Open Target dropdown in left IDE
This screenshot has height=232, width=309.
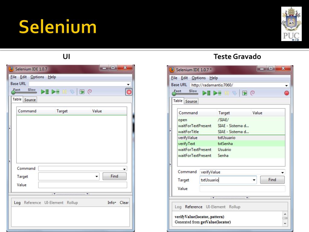click(97, 176)
